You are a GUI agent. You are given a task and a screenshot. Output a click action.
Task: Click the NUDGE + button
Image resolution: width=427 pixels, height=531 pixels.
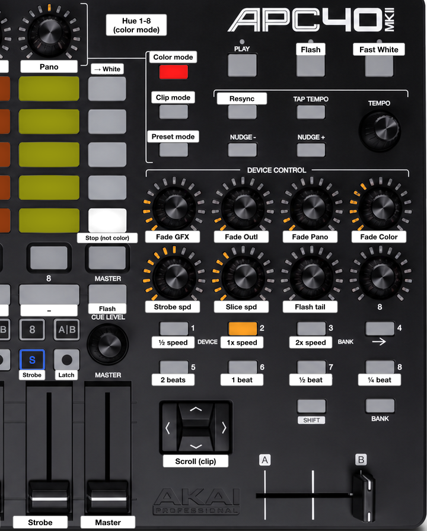pyautogui.click(x=311, y=150)
